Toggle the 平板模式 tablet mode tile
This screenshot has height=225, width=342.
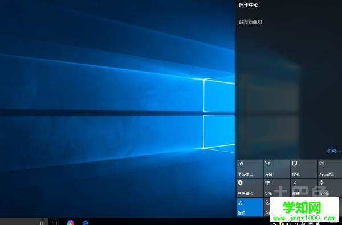[x=250, y=169]
